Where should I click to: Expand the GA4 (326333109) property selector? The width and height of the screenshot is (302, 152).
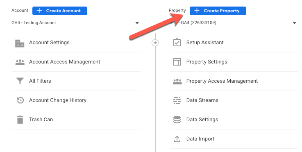pos(234,23)
